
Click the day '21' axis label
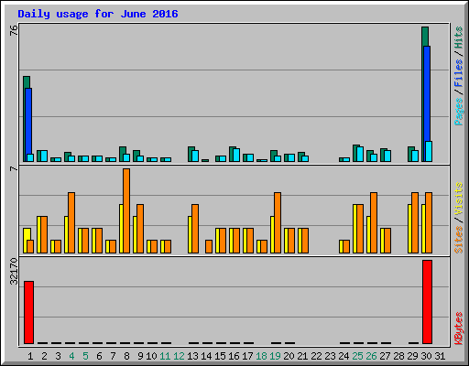[302, 356]
